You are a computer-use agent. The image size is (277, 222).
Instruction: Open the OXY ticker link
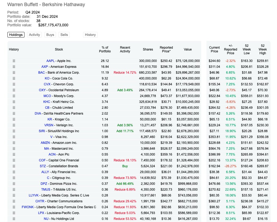coord(42,90)
